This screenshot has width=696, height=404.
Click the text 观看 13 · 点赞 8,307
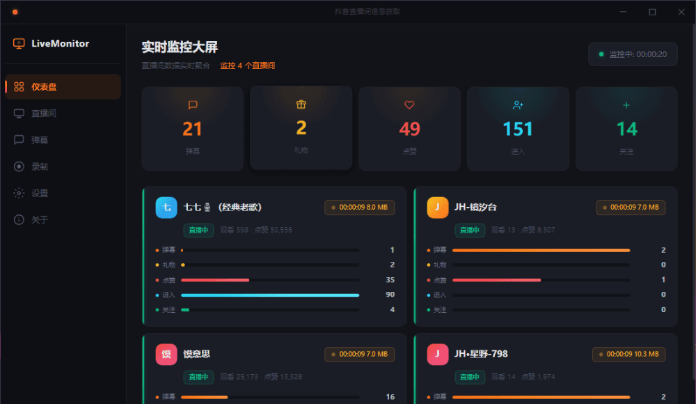tap(523, 231)
